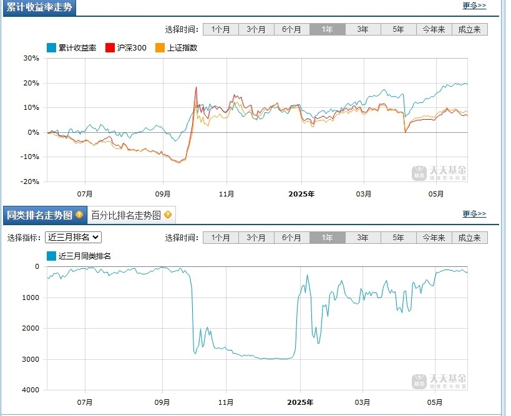The image size is (511, 416).
Task: Open 更多>> link for cumulative return section
Action: (x=474, y=6)
